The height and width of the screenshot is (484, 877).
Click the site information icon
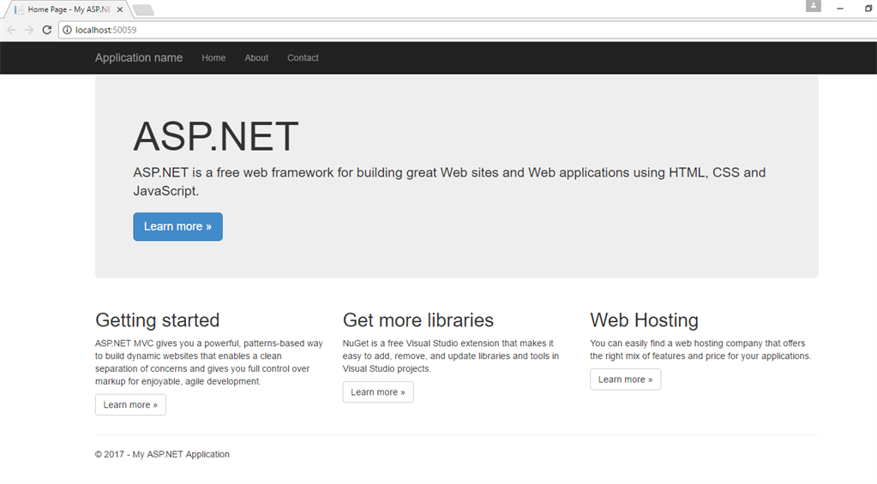[67, 30]
